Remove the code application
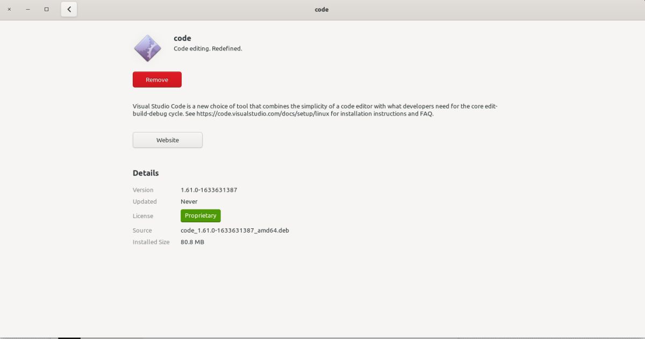 pyautogui.click(x=157, y=80)
